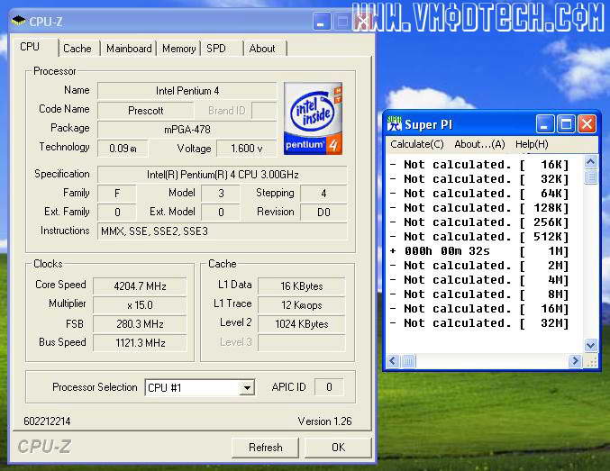Click the FSB value '280.3 MHz'

[140, 324]
